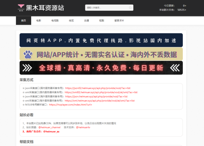This screenshot has height=146, width=204.
Task: Click the 网站/APP统计 banner ad
Action: tap(101, 54)
